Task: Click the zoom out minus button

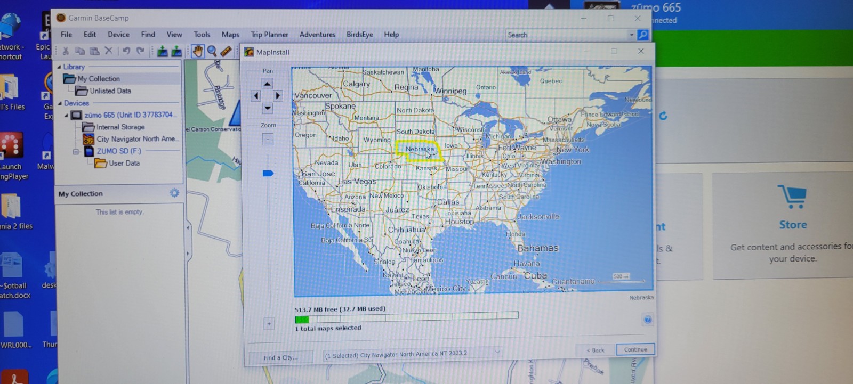Action: pos(268,140)
